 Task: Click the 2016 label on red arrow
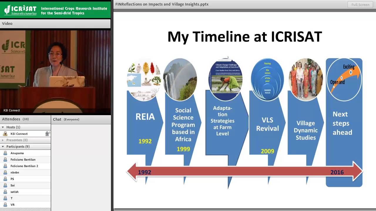[337, 172]
